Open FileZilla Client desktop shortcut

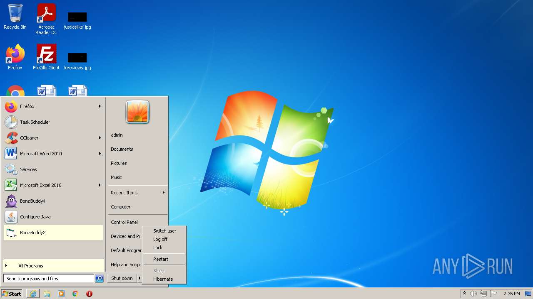[46, 57]
